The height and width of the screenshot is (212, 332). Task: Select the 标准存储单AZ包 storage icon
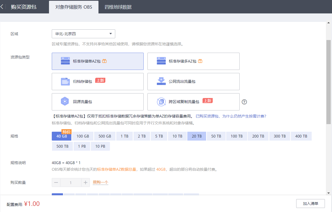point(66,61)
